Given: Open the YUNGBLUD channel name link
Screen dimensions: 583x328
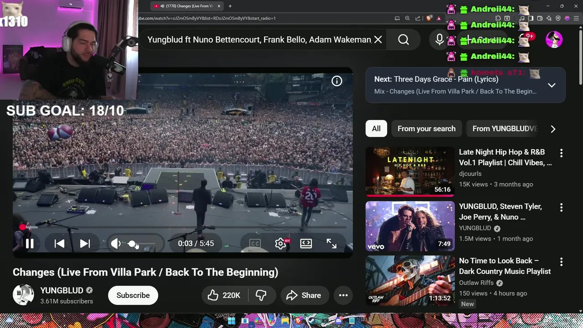Looking at the screenshot, I should [61, 290].
